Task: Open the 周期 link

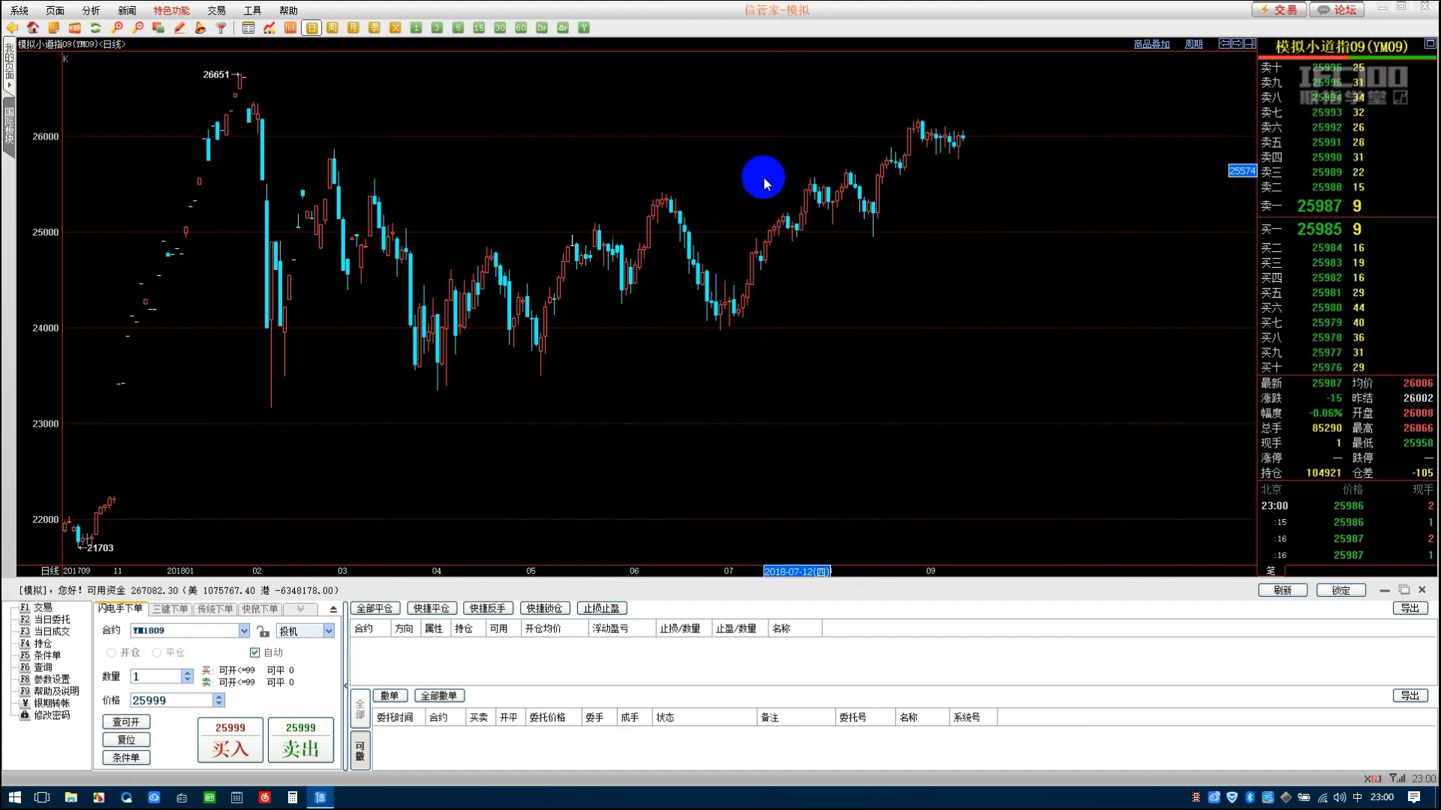Action: pyautogui.click(x=1193, y=44)
